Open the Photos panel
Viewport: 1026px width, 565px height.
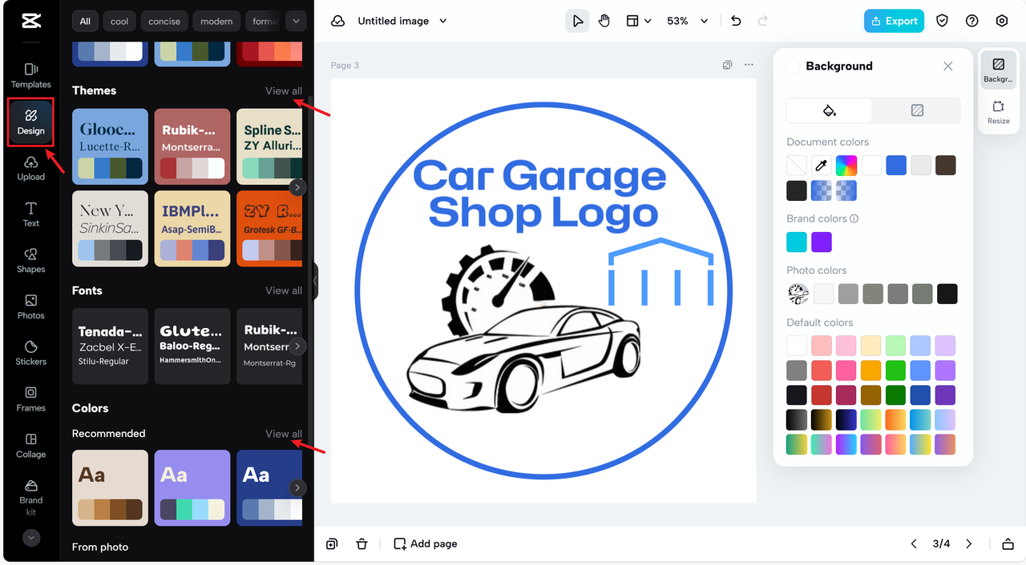[30, 307]
